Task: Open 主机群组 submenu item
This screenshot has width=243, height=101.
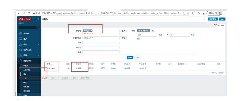Action: [x=26, y=70]
